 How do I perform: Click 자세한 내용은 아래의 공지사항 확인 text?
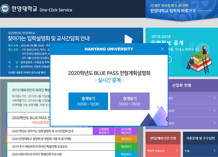pyautogui.click(x=27, y=73)
